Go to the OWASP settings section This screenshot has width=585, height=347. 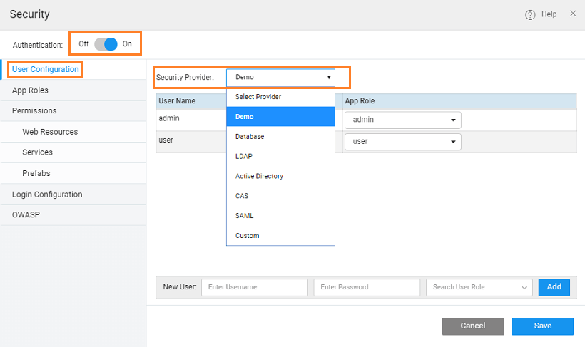tap(26, 214)
